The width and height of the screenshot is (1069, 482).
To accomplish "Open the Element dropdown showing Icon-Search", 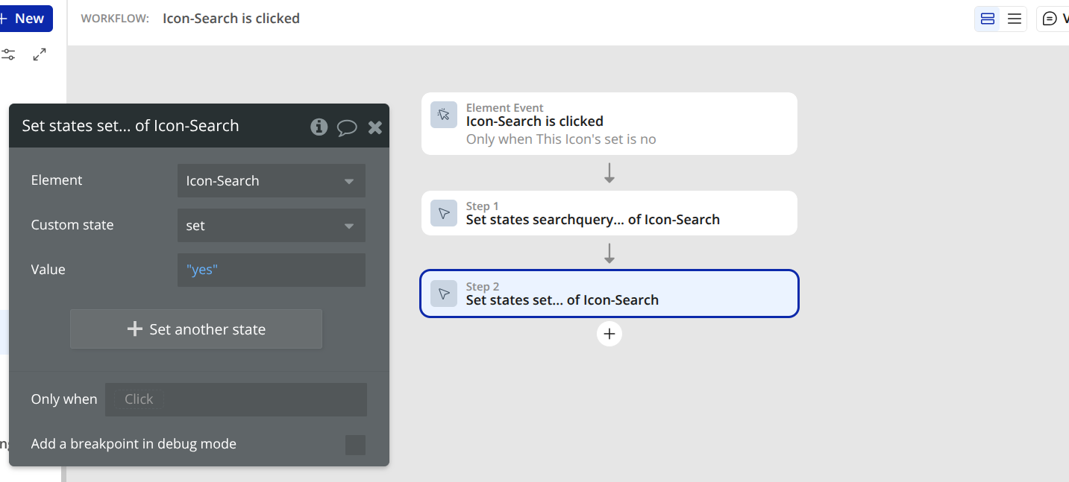I will point(271,181).
